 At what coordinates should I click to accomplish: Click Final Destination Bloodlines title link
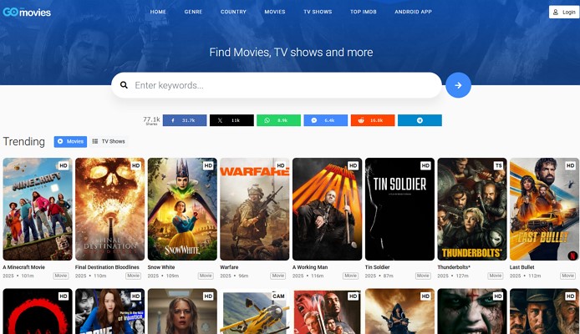[107, 267]
